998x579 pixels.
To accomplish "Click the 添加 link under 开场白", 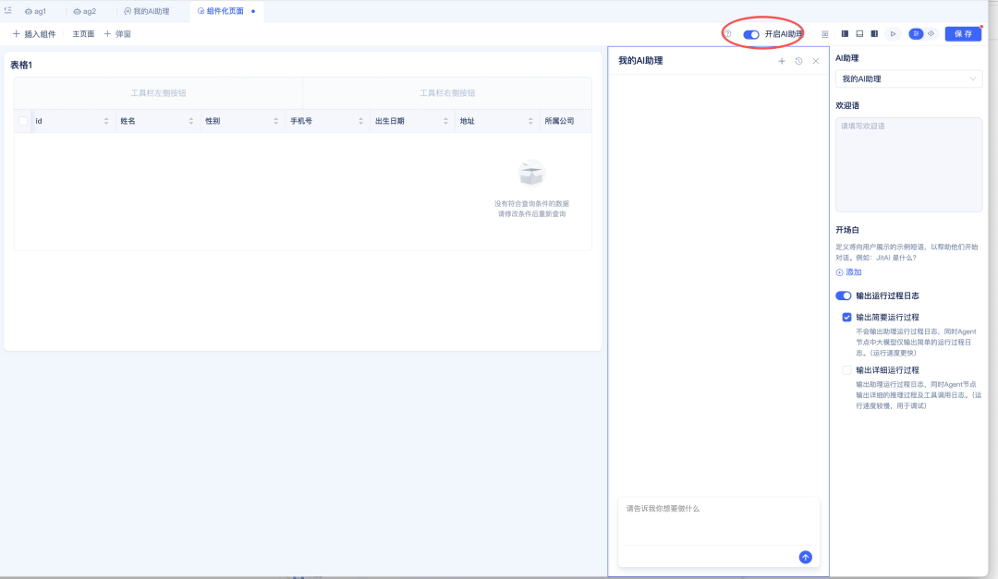I will 848,272.
